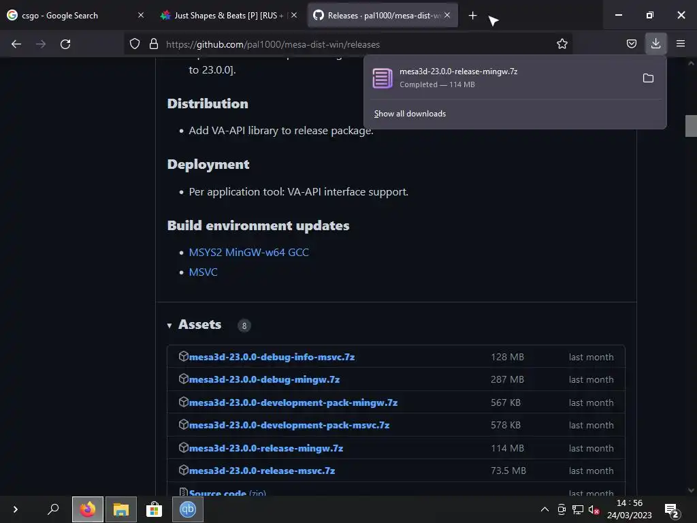Show mesa3d download in folder

648,78
